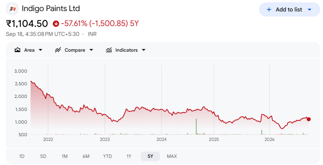Image resolution: width=323 pixels, height=165 pixels.
Task: Click the late-2025 green volume bar
Action: (x=262, y=132)
